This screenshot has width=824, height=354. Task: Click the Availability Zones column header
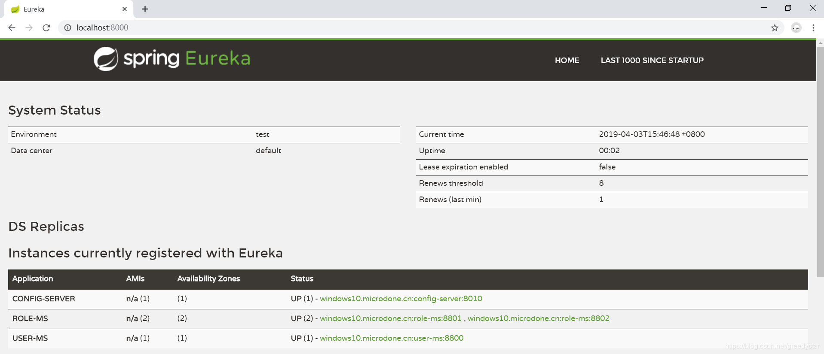tap(208, 278)
